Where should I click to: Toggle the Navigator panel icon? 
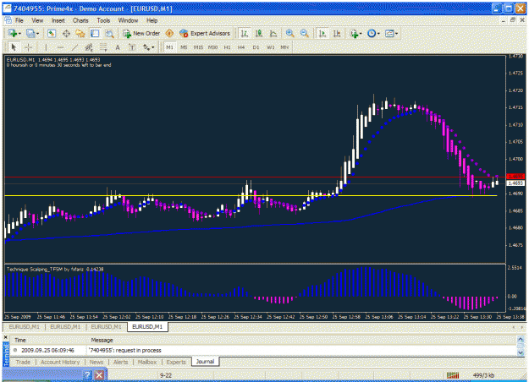pyautogui.click(x=80, y=33)
